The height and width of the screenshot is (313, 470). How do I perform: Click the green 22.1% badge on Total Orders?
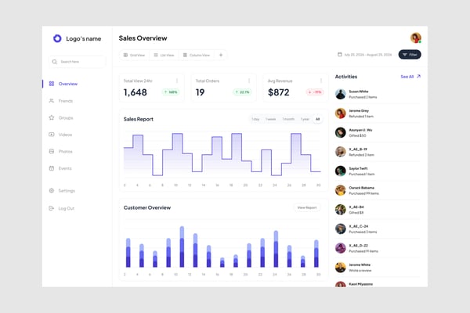tap(243, 92)
